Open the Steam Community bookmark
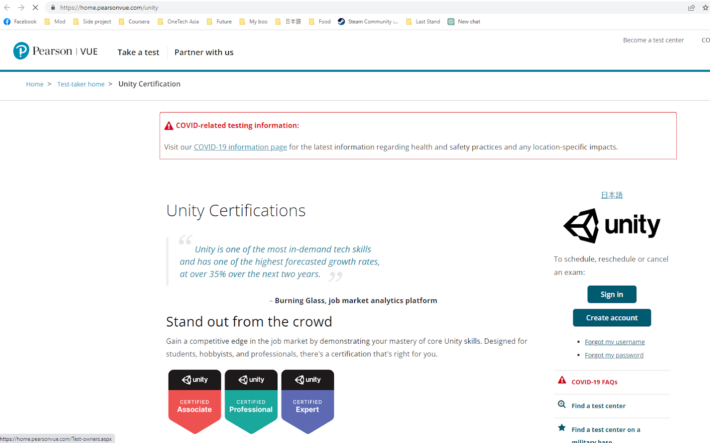The image size is (710, 443). 368,21
